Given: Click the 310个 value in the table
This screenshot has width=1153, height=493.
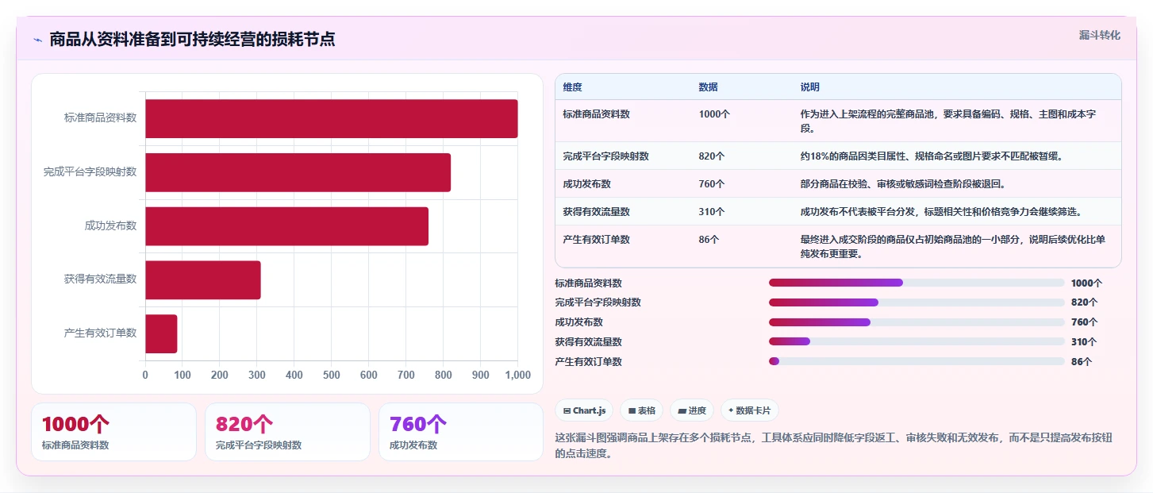Looking at the screenshot, I should [x=712, y=212].
